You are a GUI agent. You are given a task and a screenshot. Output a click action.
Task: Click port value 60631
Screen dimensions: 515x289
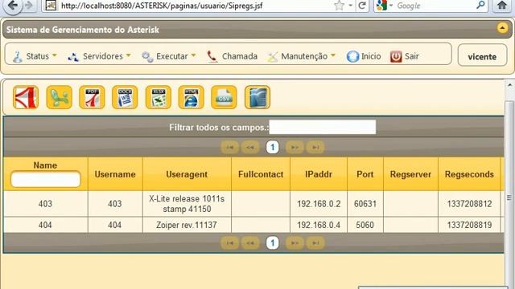(x=365, y=204)
